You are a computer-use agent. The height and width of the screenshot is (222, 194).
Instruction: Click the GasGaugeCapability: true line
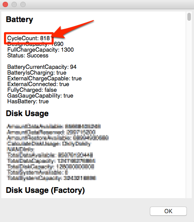coord(40,96)
